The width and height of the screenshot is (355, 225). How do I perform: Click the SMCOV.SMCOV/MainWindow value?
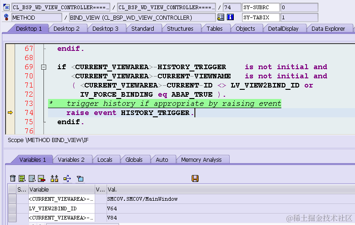pyautogui.click(x=142, y=199)
